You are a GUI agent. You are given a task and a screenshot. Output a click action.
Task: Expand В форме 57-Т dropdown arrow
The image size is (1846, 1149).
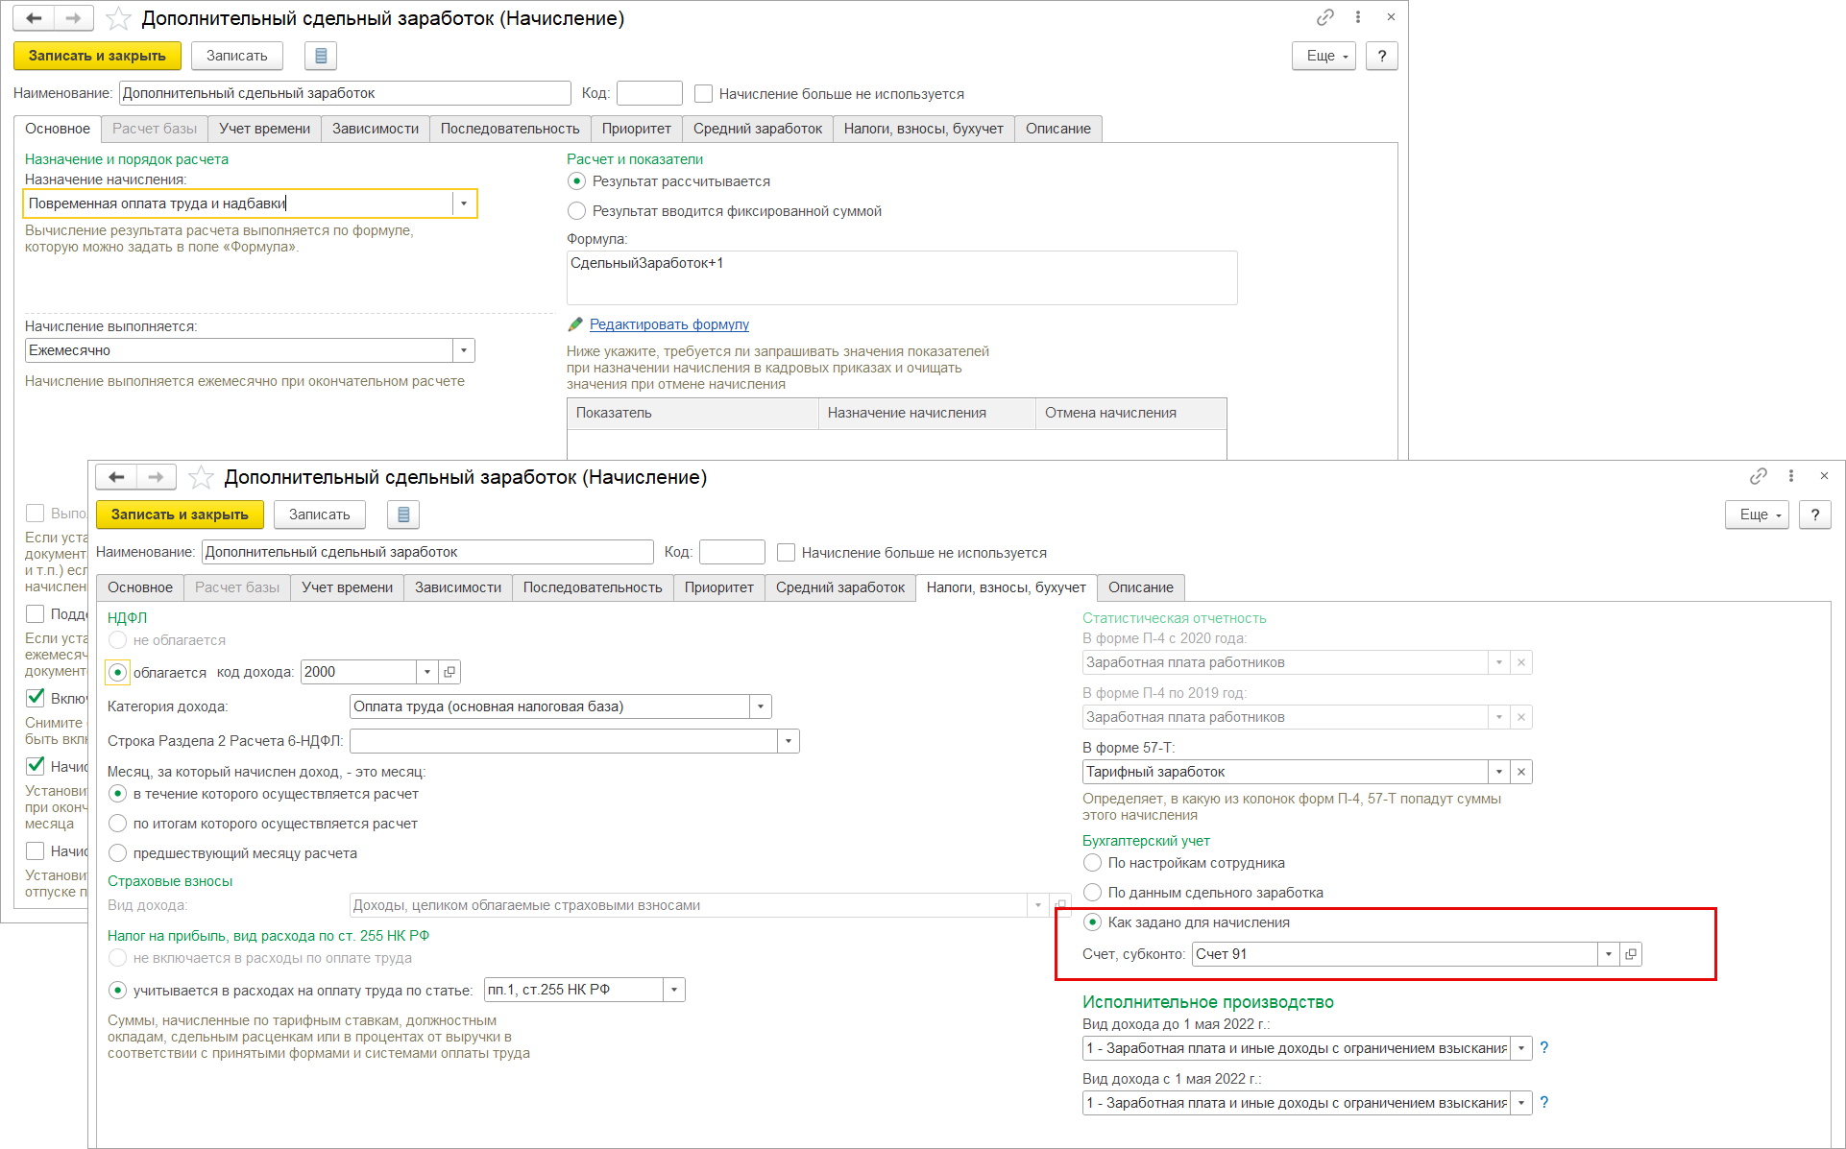(x=1498, y=772)
